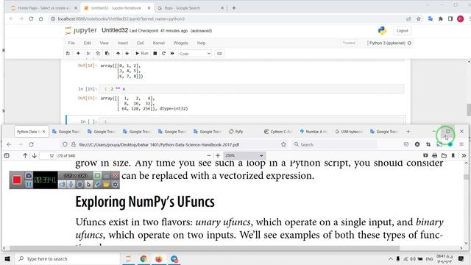
Task: Run the current Jupyter cell
Action: coord(142,54)
